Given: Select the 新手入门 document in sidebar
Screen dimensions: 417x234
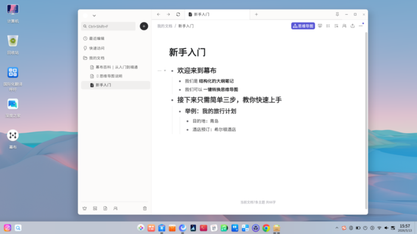Looking at the screenshot, I should click(116, 85).
